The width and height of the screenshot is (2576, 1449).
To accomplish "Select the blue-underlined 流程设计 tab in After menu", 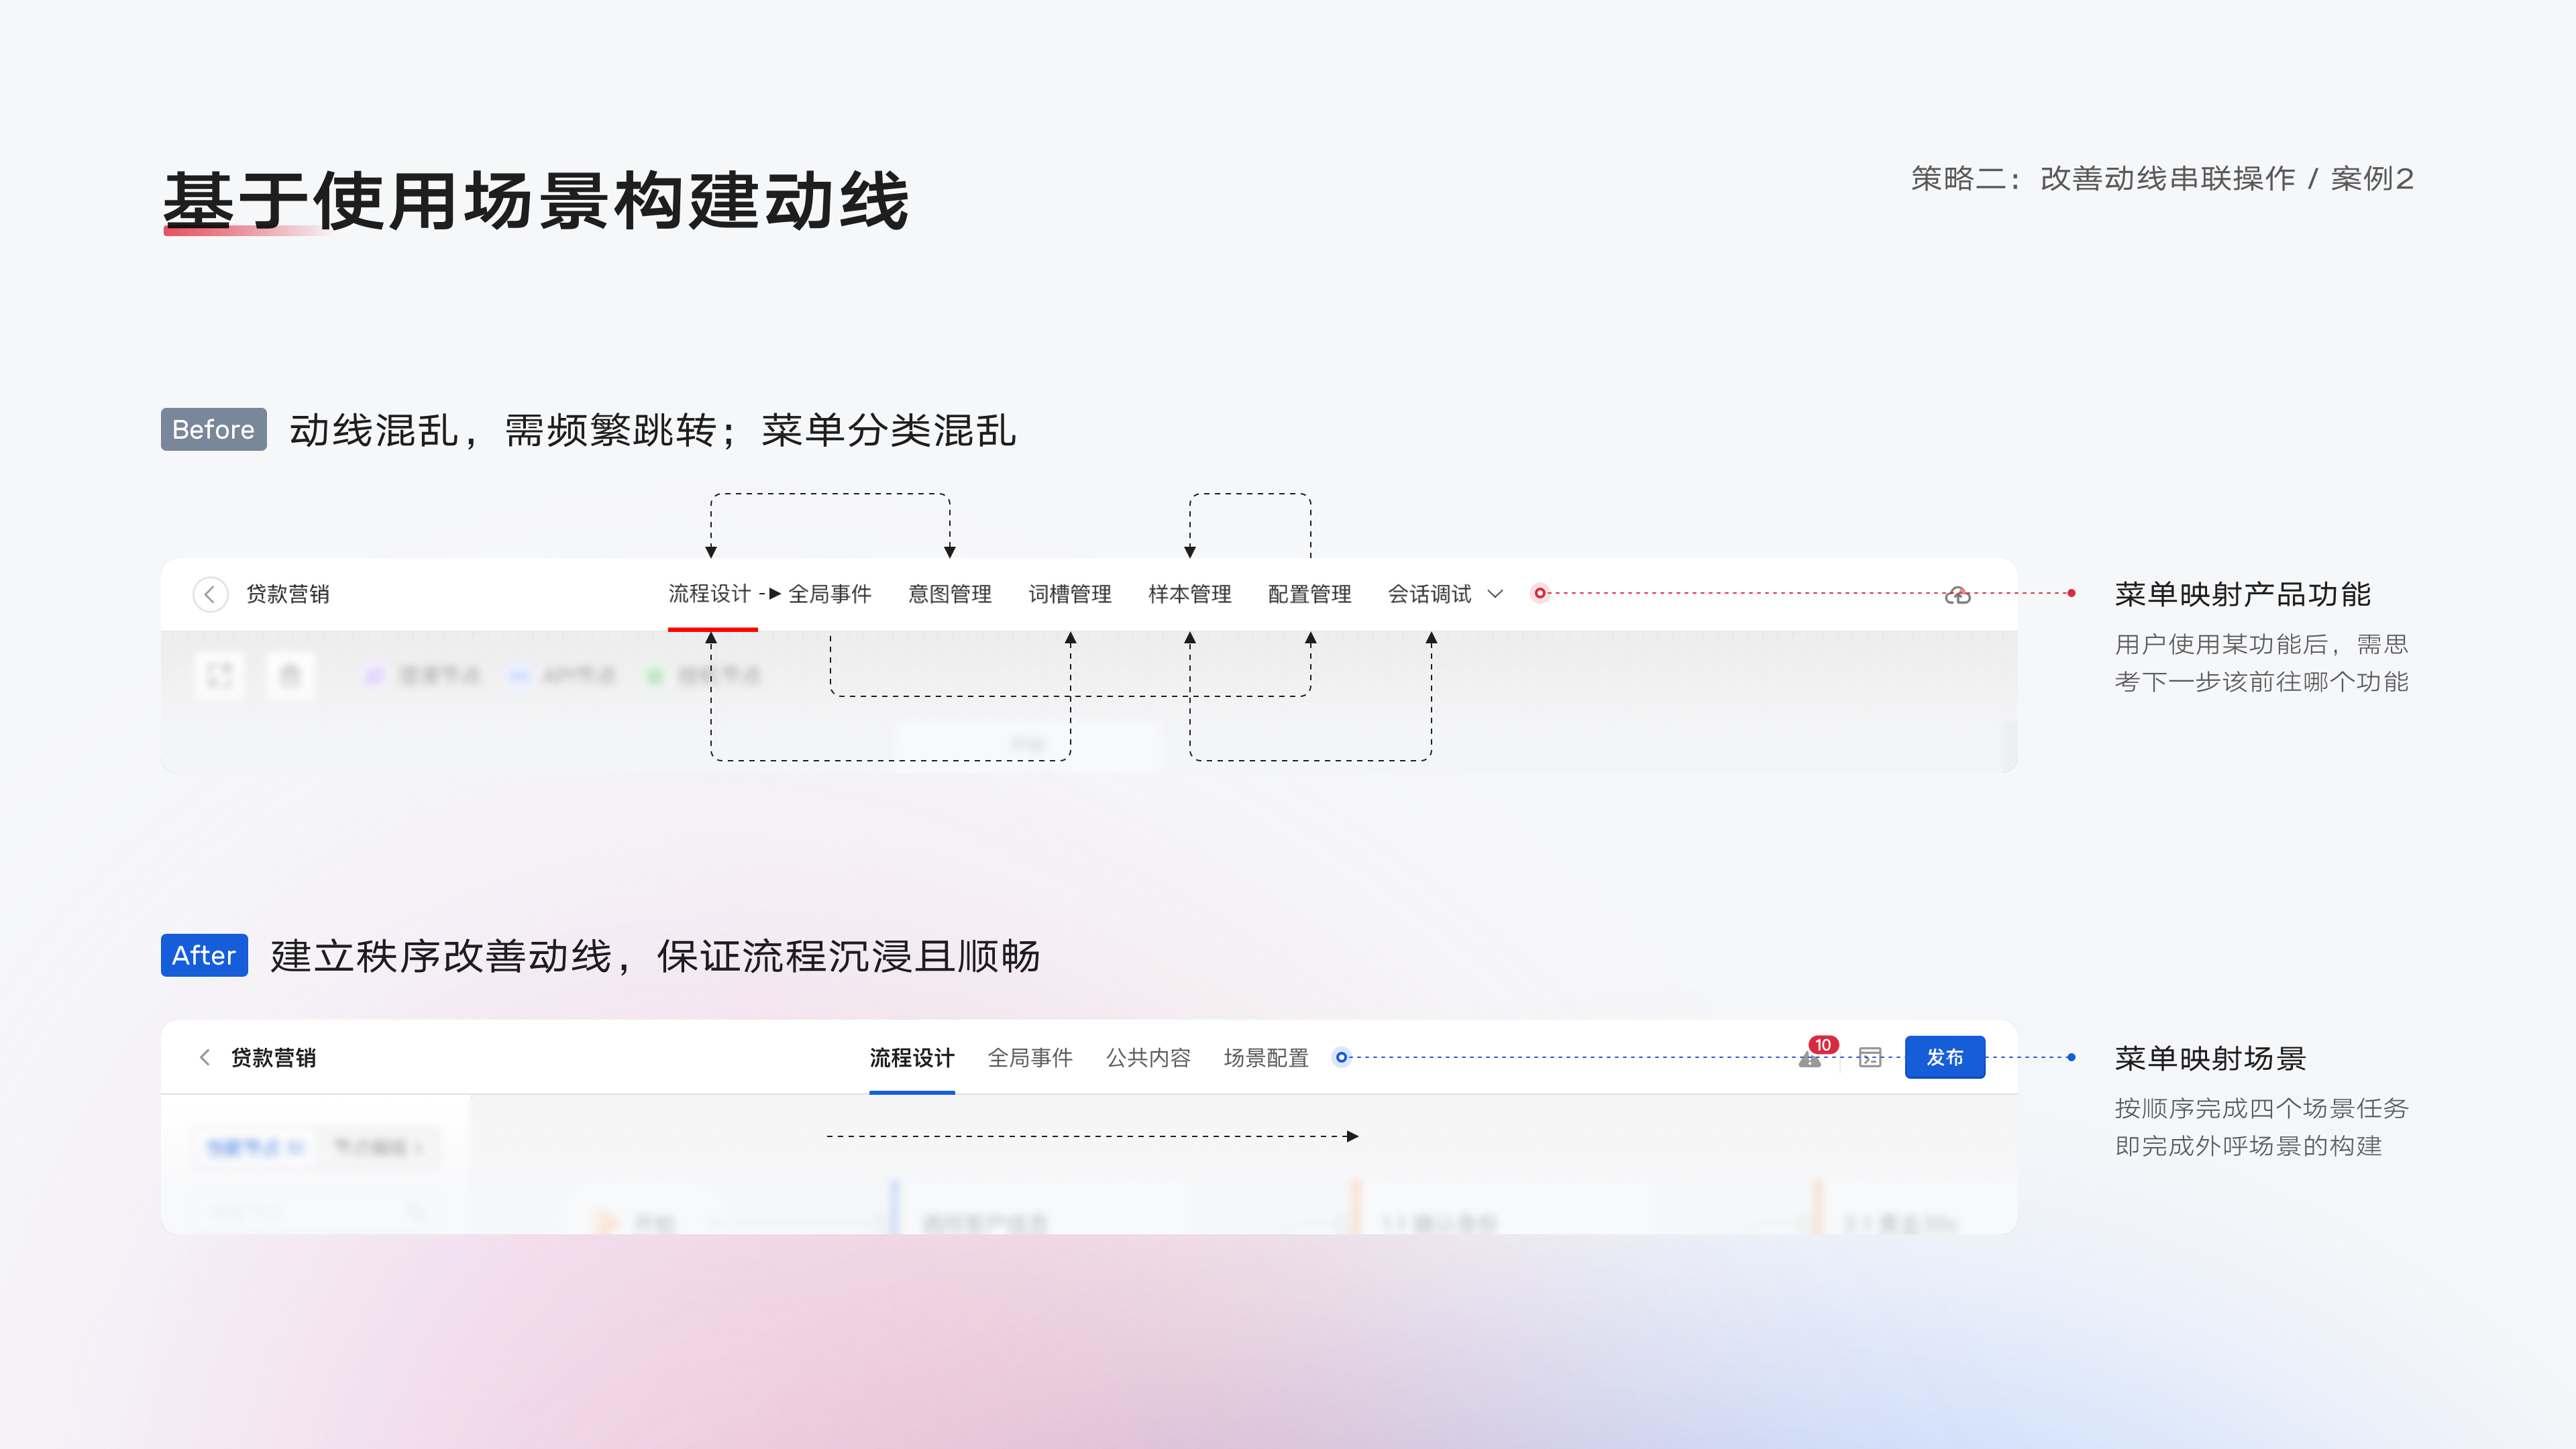I will [x=912, y=1058].
